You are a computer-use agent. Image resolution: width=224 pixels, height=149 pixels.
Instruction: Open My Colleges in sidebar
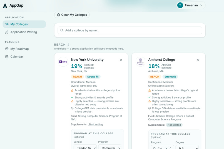(x=24, y=24)
